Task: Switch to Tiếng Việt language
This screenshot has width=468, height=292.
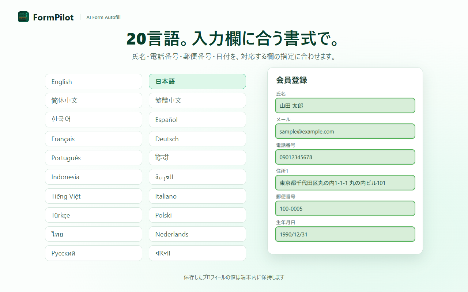Action: (94, 196)
